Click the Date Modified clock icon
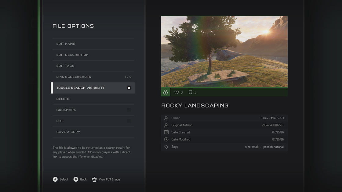342x192 pixels. point(166,139)
